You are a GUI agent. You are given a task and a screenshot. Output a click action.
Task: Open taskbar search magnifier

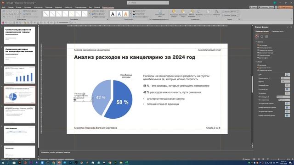pos(8,163)
